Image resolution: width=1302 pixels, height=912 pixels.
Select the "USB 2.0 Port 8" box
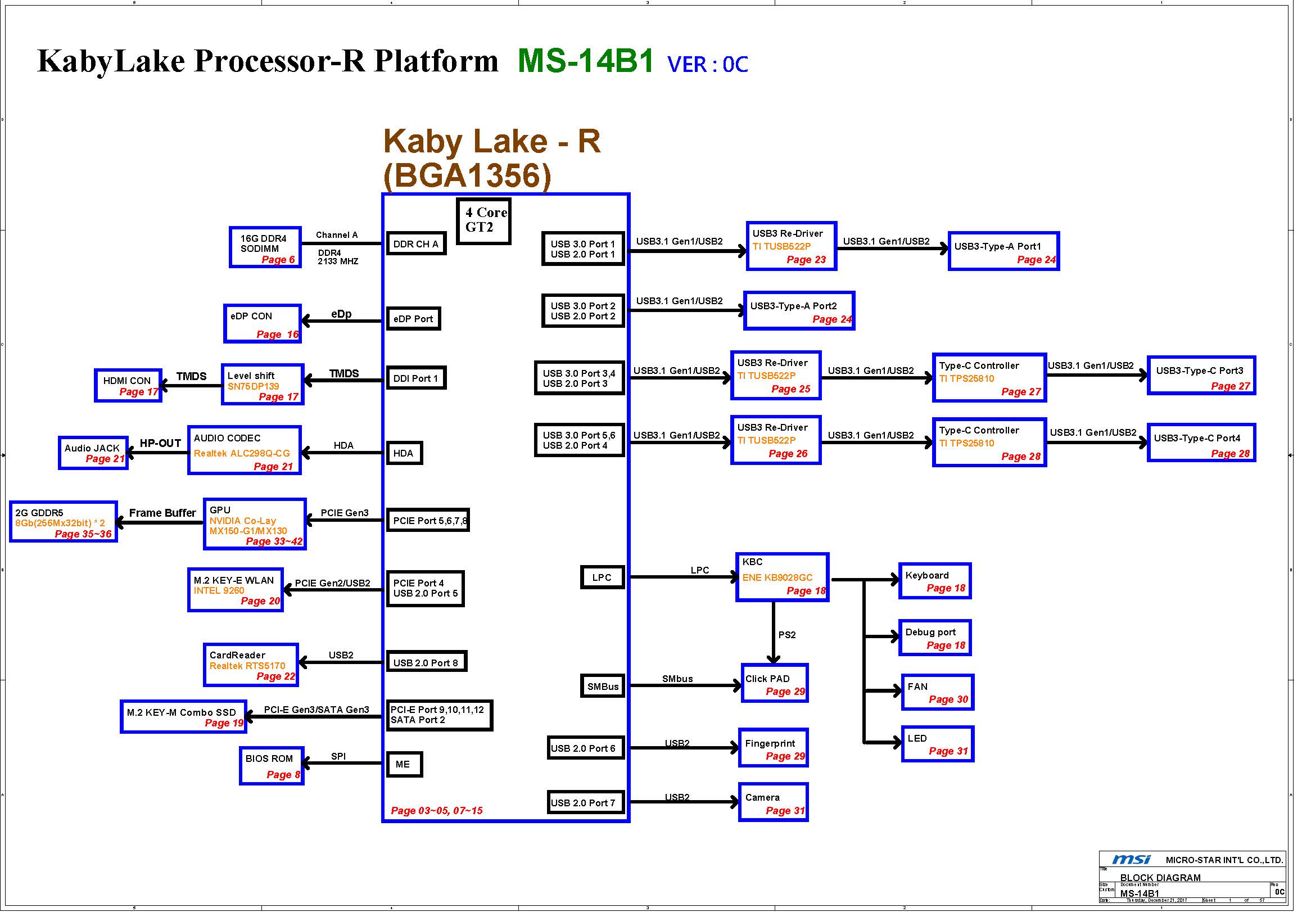(x=427, y=662)
